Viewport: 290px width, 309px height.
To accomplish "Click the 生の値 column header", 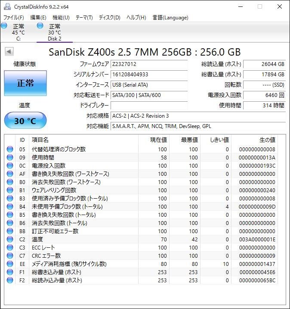I will [x=254, y=140].
